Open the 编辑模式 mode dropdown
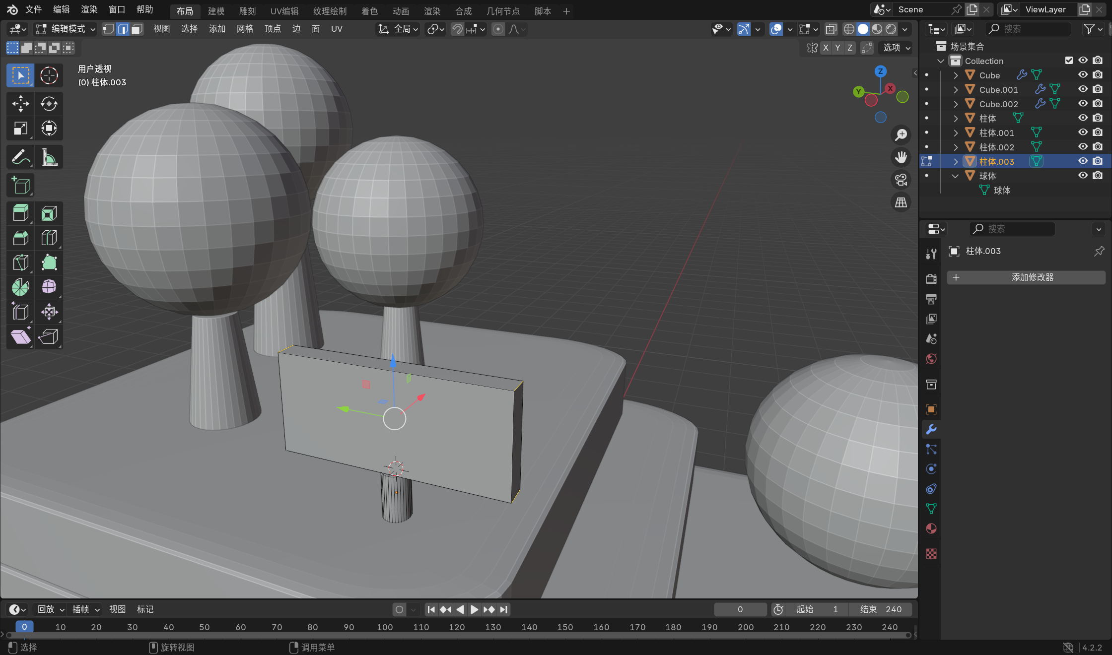The image size is (1112, 655). pos(65,29)
